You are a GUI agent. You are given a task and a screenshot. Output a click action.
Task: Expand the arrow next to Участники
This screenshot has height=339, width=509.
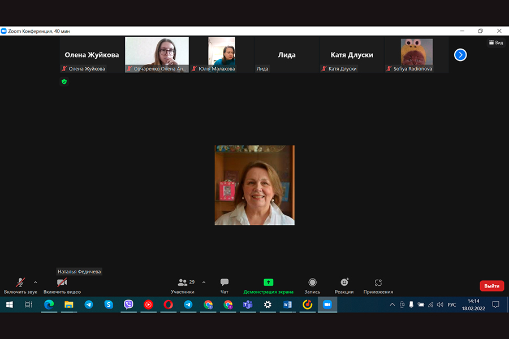pyautogui.click(x=204, y=282)
